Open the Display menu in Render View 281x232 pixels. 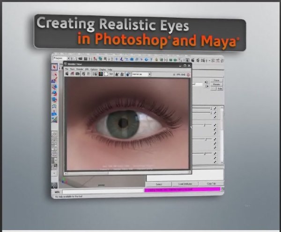[x=103, y=69]
